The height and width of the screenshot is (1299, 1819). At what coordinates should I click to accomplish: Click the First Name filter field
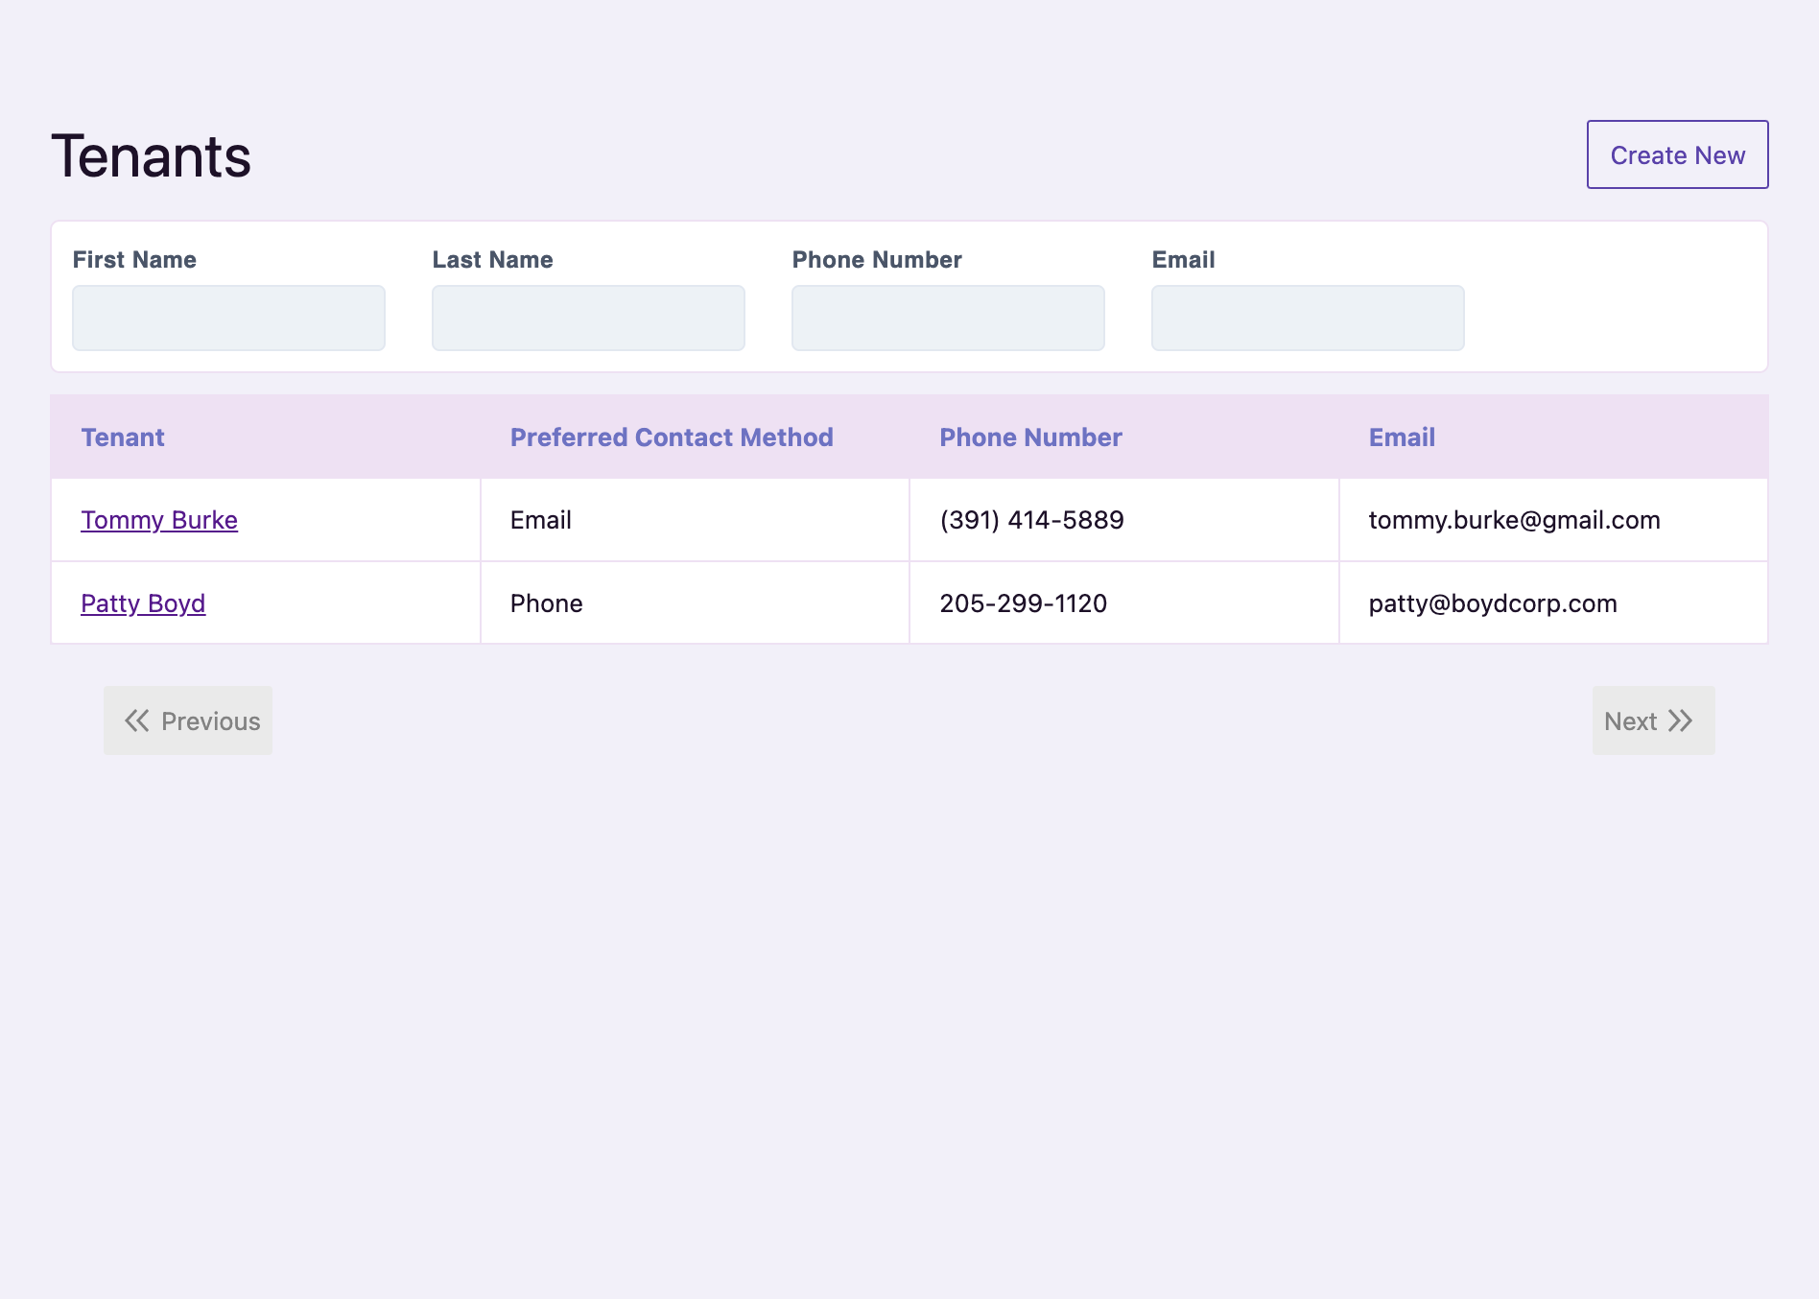(227, 318)
